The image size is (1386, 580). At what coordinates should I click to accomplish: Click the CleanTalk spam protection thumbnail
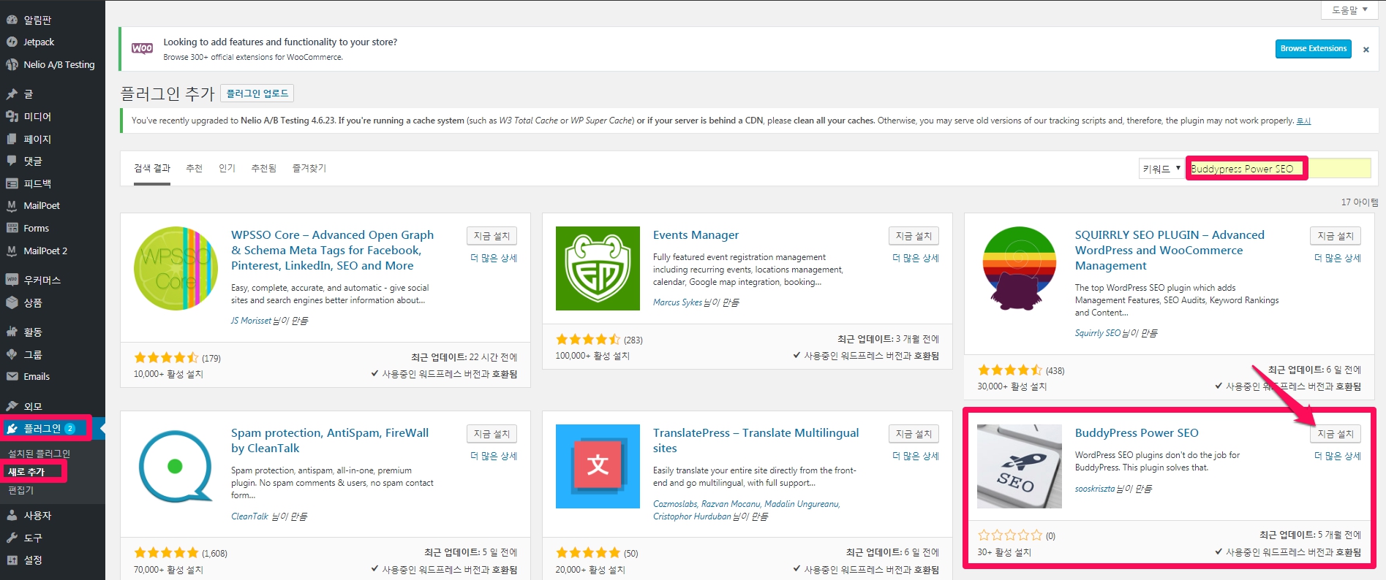click(176, 466)
